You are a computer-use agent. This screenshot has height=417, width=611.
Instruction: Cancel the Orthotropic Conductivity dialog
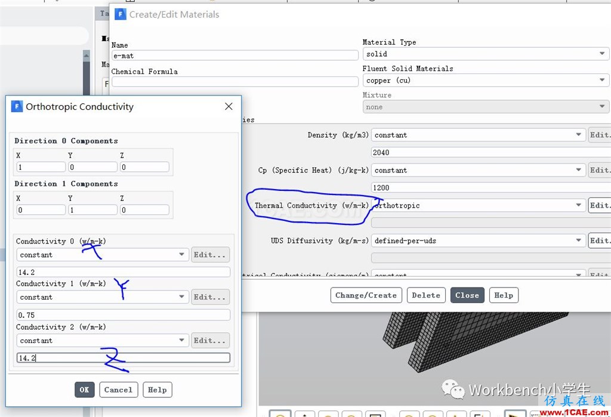(x=119, y=390)
